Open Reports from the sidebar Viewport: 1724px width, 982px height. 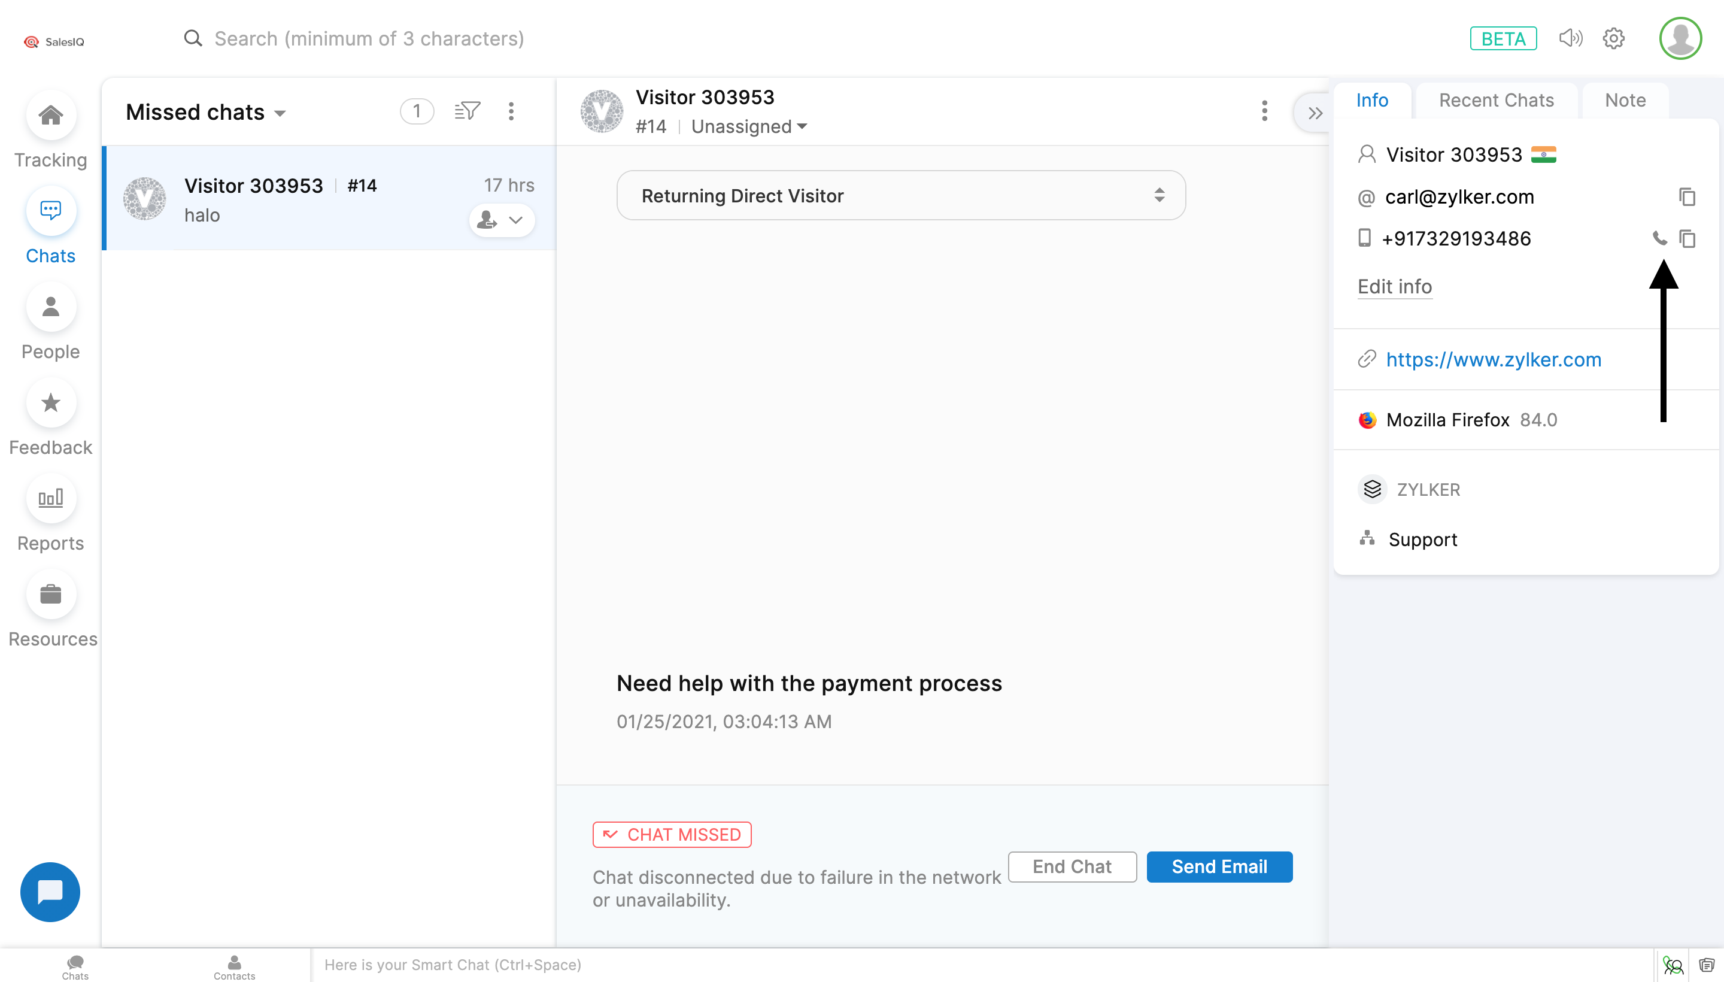(50, 499)
